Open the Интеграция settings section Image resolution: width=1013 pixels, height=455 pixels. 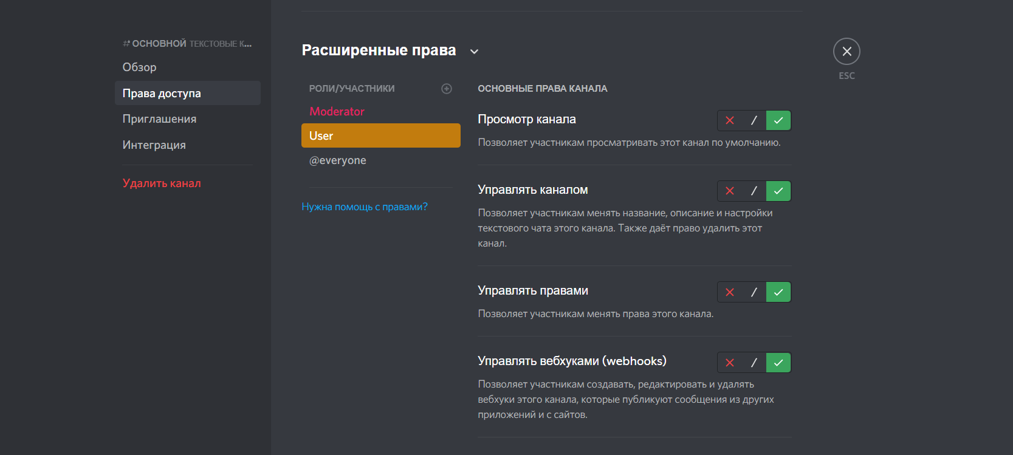click(154, 145)
